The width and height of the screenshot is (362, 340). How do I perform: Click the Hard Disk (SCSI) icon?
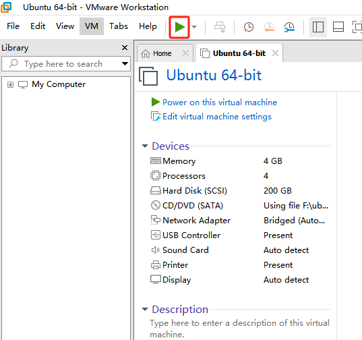pos(155,190)
